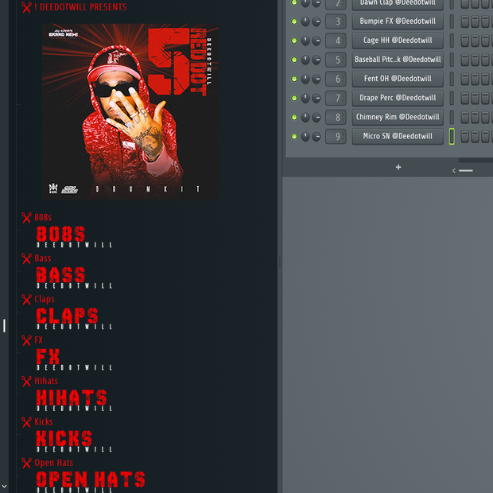Mute the Micro SN channel via green LED
This screenshot has height=493, width=493.
[294, 137]
